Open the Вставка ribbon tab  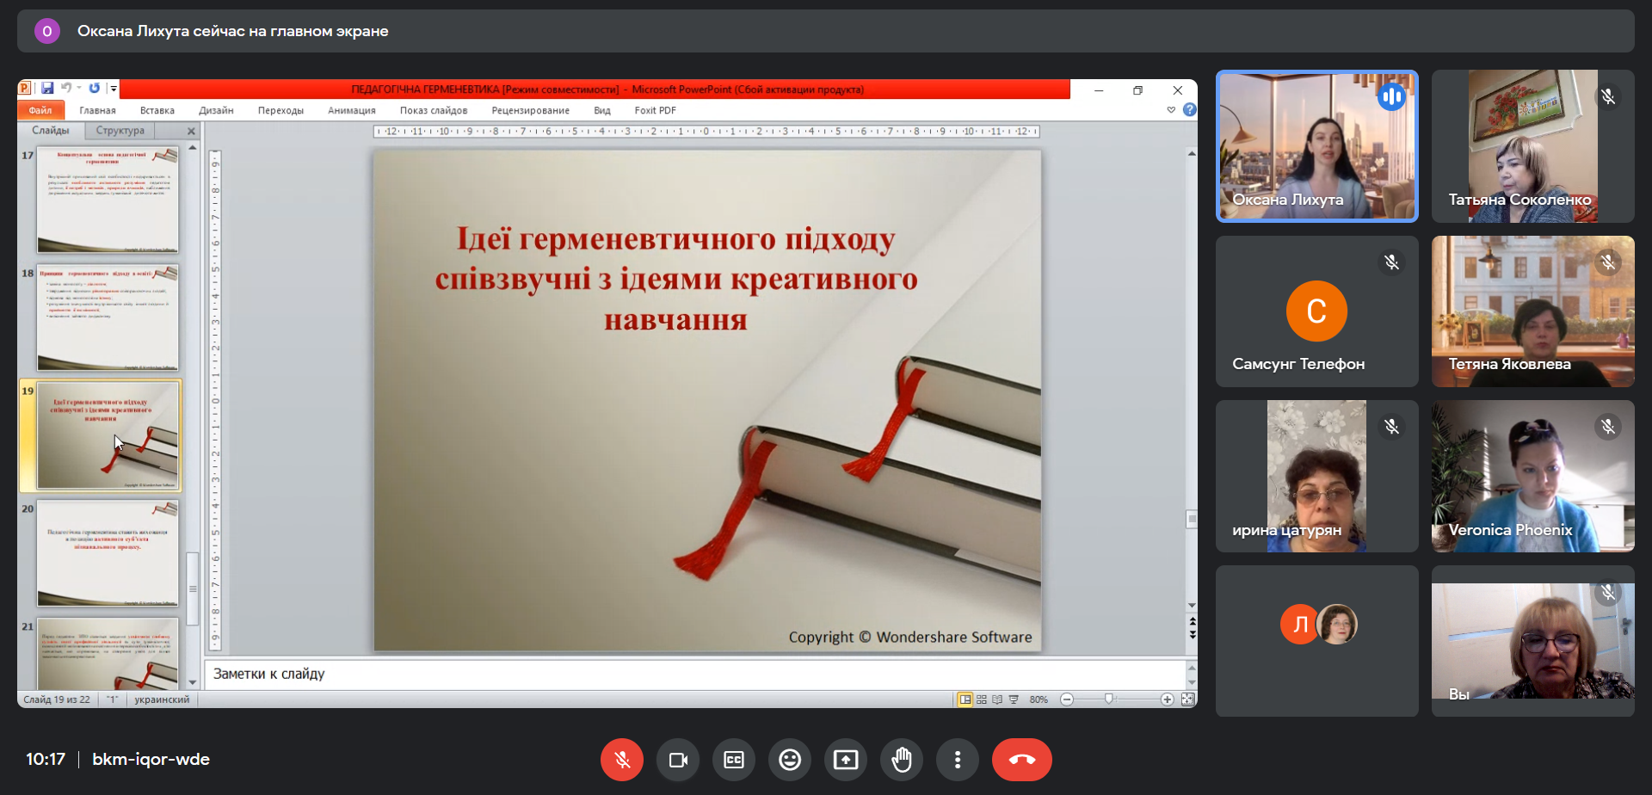[157, 110]
